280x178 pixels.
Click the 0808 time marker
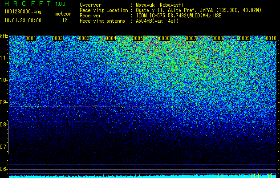tap(218, 38)
